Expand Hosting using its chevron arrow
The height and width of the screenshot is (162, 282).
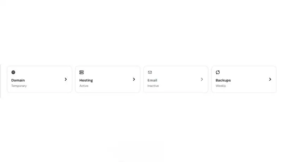pos(134,79)
